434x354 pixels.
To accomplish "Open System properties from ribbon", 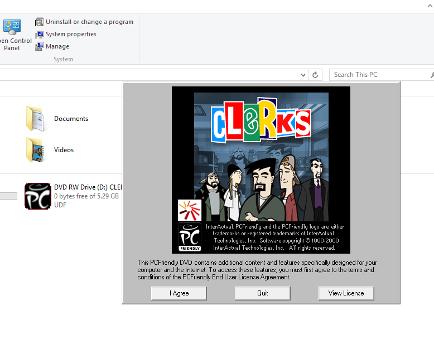I will (71, 34).
